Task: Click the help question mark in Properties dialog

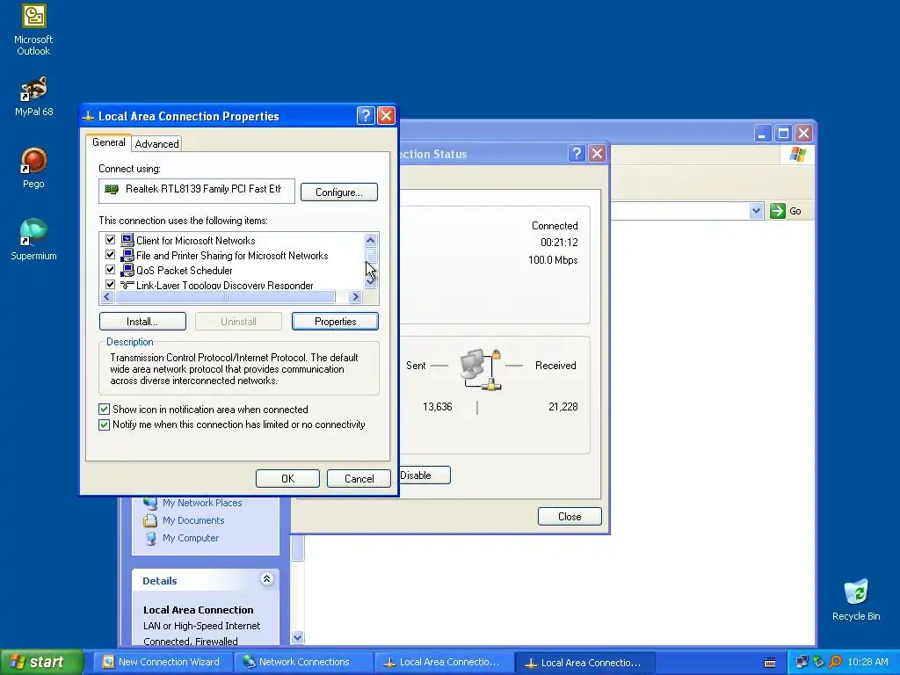Action: (365, 116)
